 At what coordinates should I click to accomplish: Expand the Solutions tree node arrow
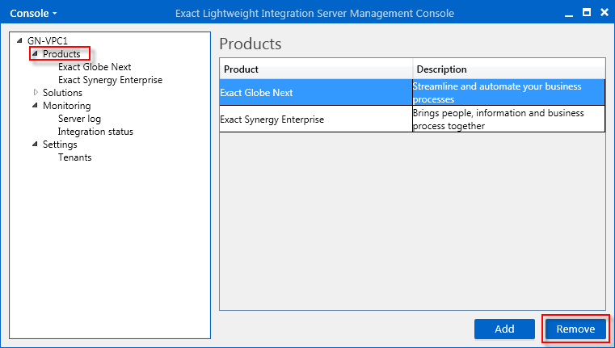click(36, 93)
